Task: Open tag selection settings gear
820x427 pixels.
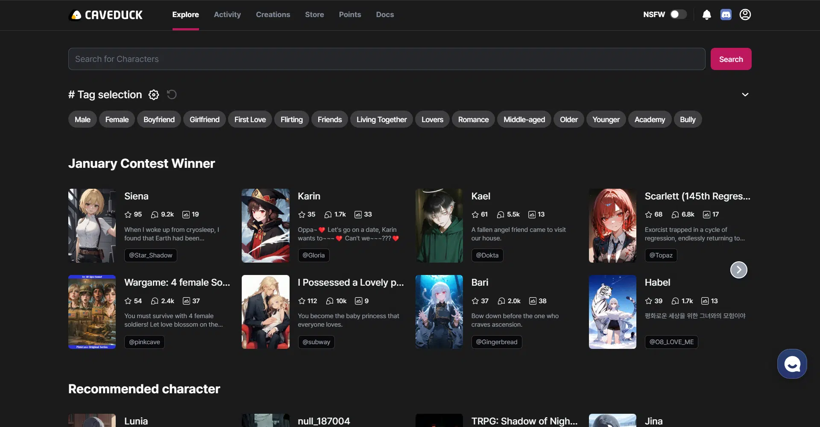Action: tap(154, 95)
